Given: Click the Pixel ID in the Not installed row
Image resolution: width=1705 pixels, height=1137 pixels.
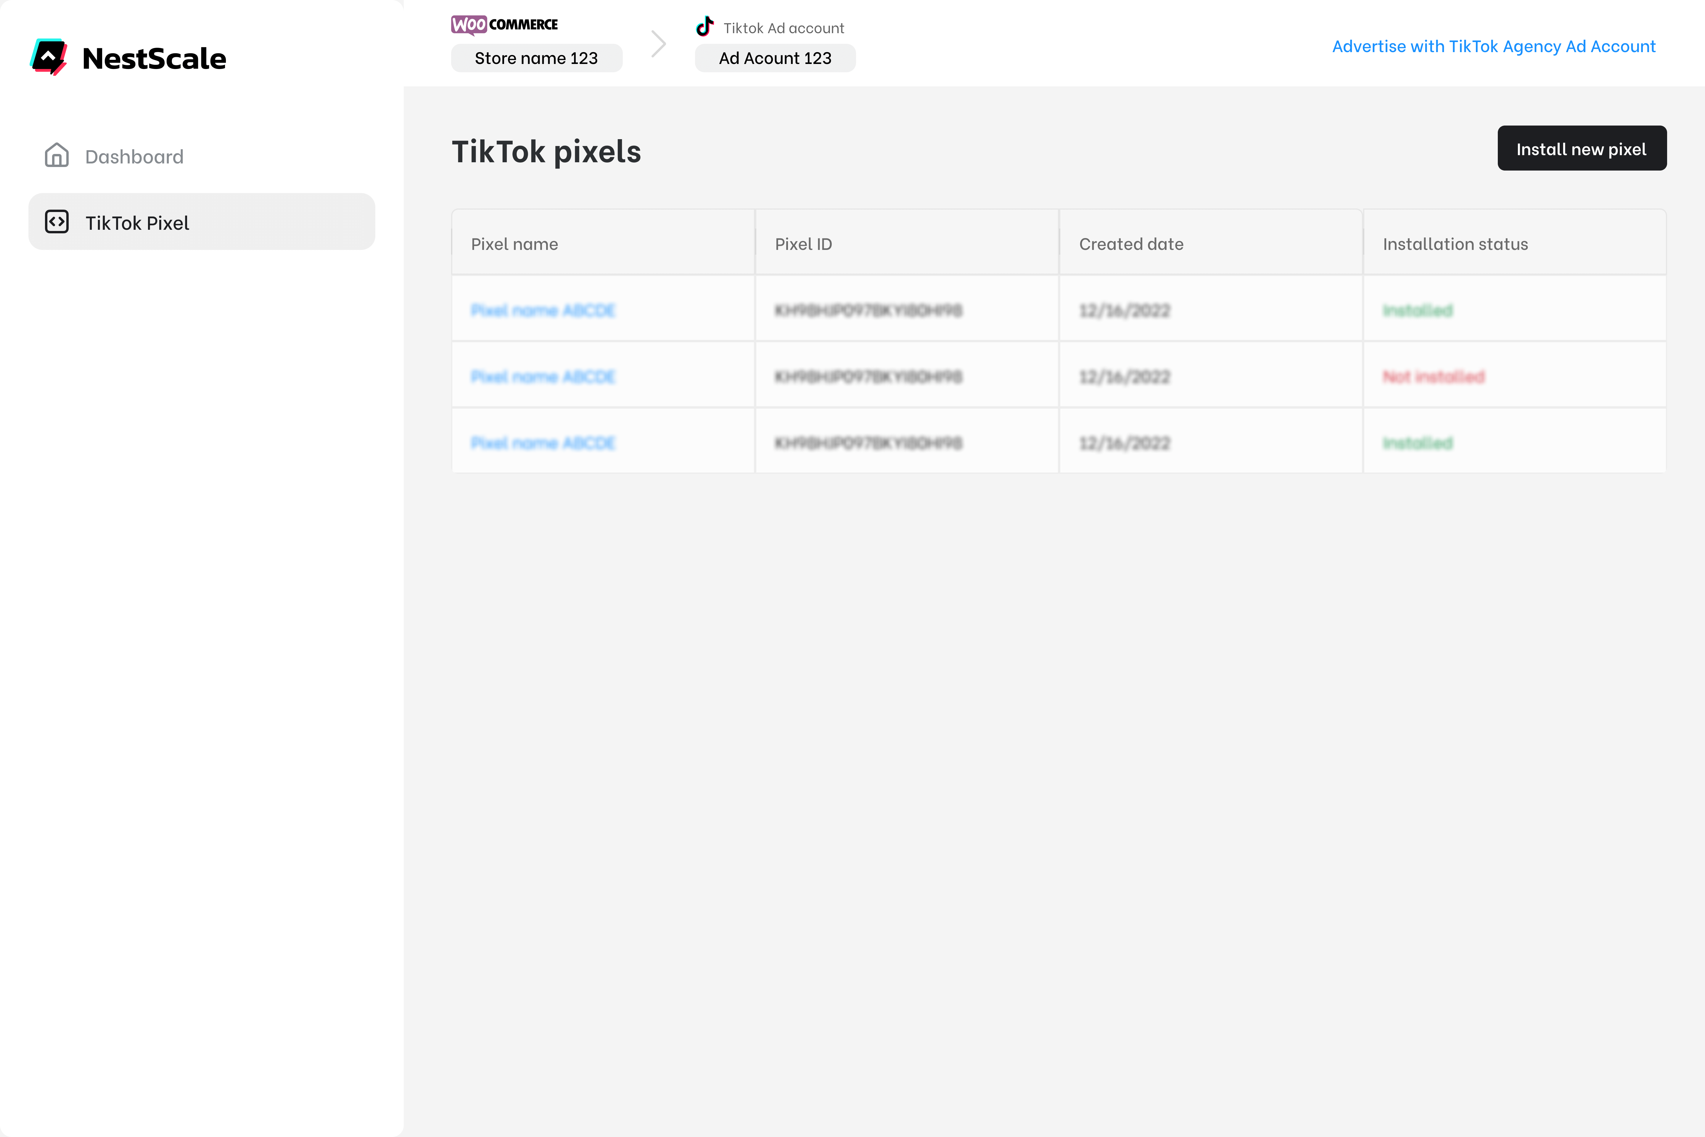Looking at the screenshot, I should [868, 376].
